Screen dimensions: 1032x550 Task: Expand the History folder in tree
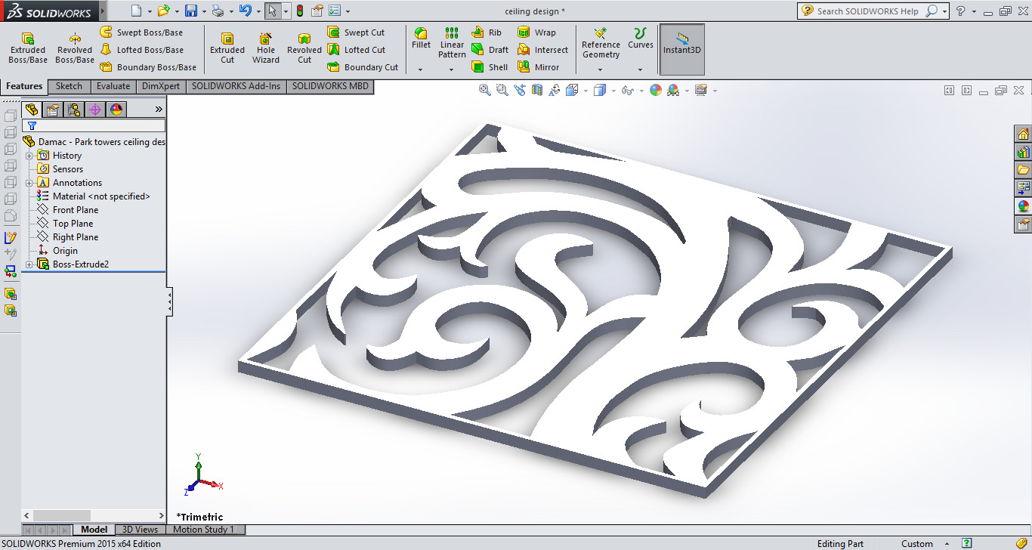click(29, 156)
